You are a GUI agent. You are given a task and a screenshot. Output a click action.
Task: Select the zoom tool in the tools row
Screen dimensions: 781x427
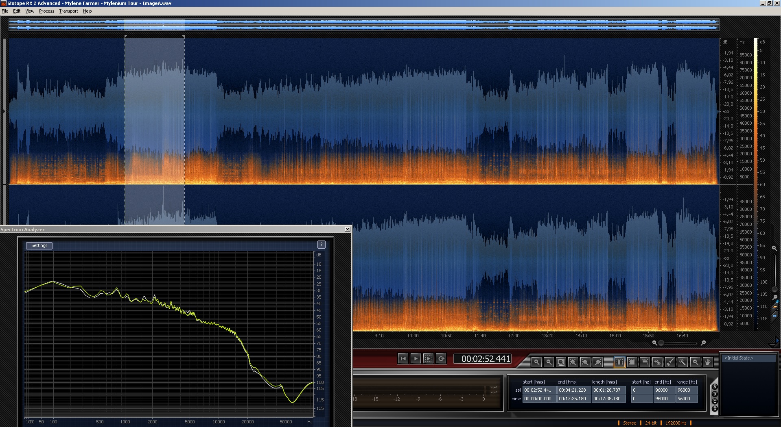695,362
